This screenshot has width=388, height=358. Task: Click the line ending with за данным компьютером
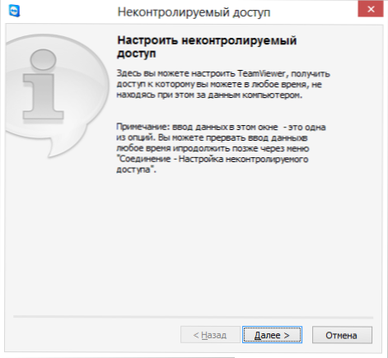tap(209, 95)
